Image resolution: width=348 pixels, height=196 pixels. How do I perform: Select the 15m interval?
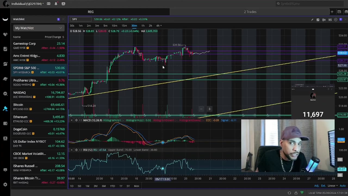(124, 26)
